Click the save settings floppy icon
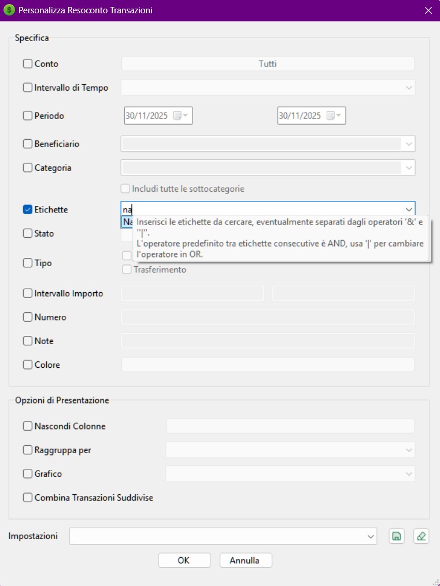The image size is (440, 586). coord(397,536)
